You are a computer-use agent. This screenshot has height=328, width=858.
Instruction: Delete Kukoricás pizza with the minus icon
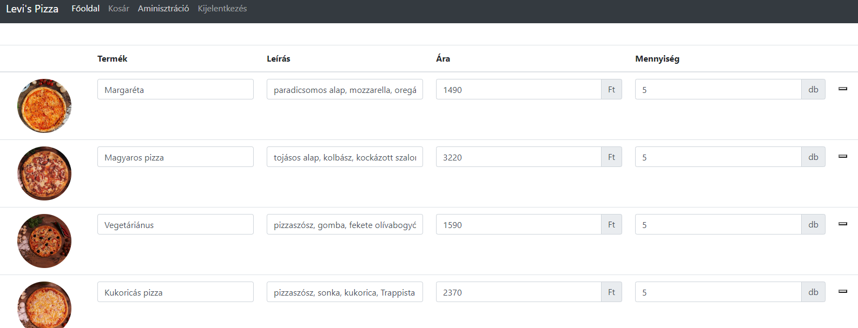[x=842, y=291]
